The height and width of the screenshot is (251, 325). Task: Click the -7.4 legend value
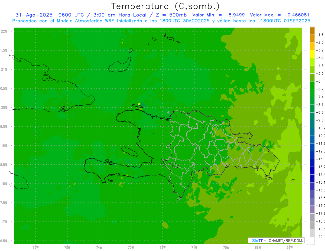(320, 97)
